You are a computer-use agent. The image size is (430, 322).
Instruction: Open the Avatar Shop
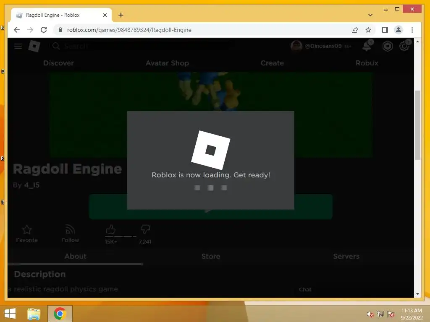(167, 63)
